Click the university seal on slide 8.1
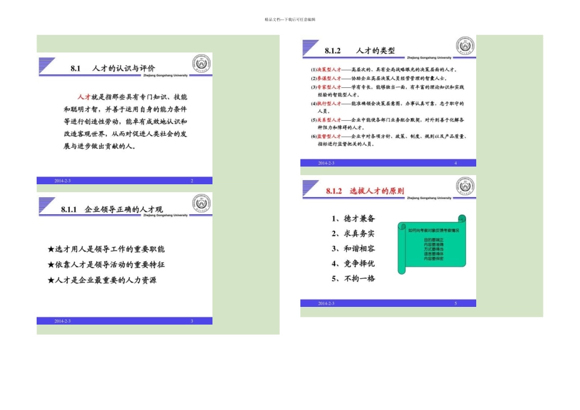The width and height of the screenshot is (580, 410). click(201, 63)
